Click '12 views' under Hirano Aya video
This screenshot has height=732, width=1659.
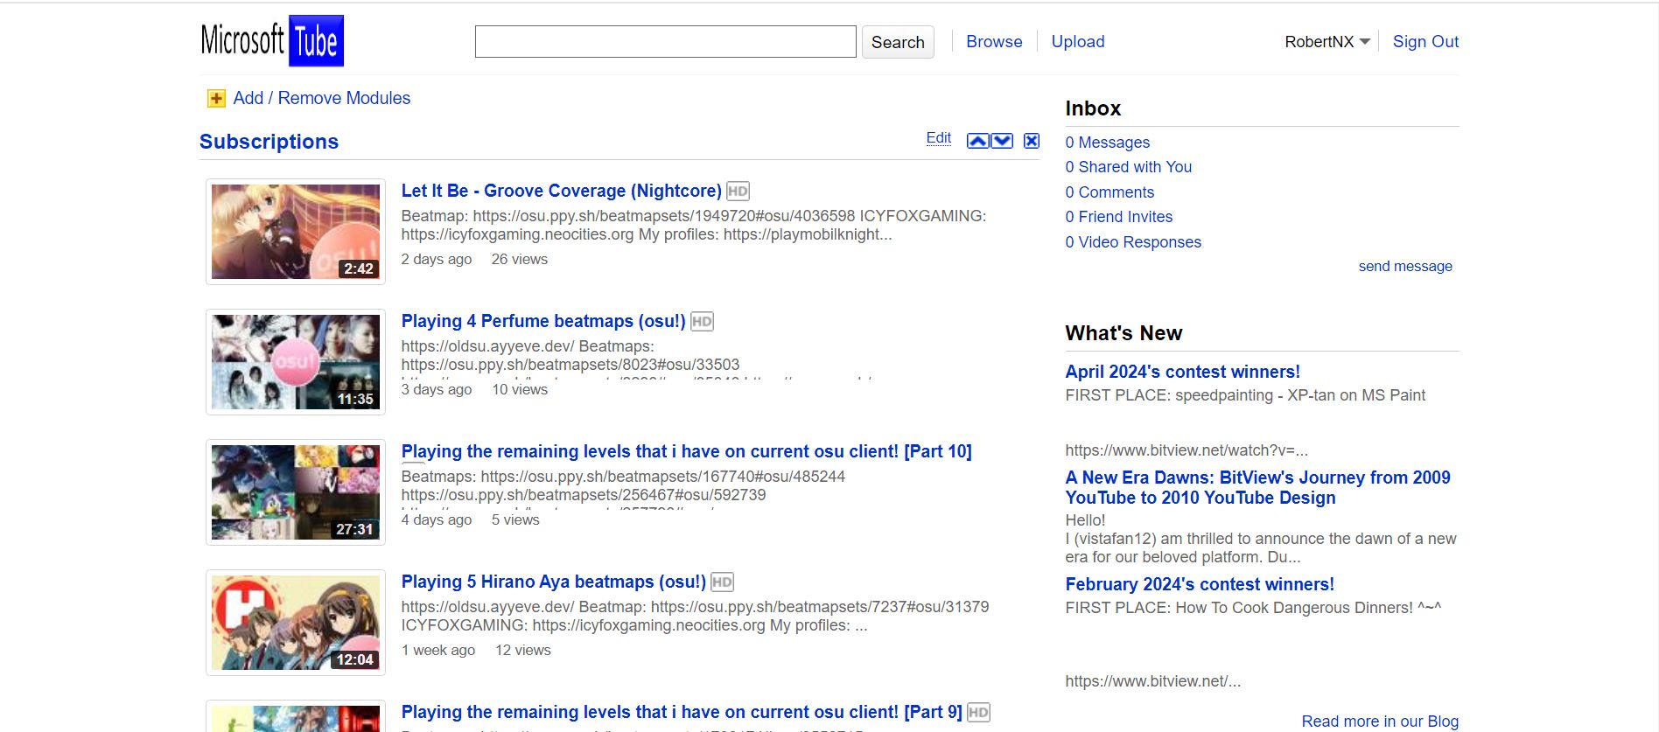[x=522, y=650]
